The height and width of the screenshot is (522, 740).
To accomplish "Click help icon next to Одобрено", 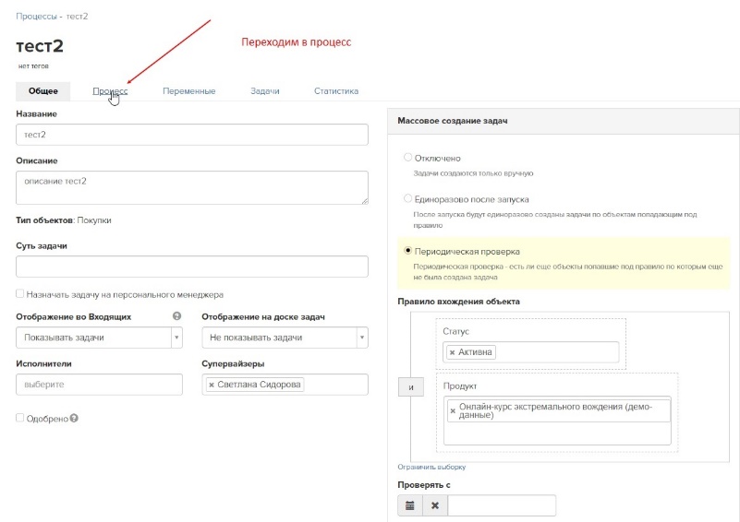I will point(74,418).
